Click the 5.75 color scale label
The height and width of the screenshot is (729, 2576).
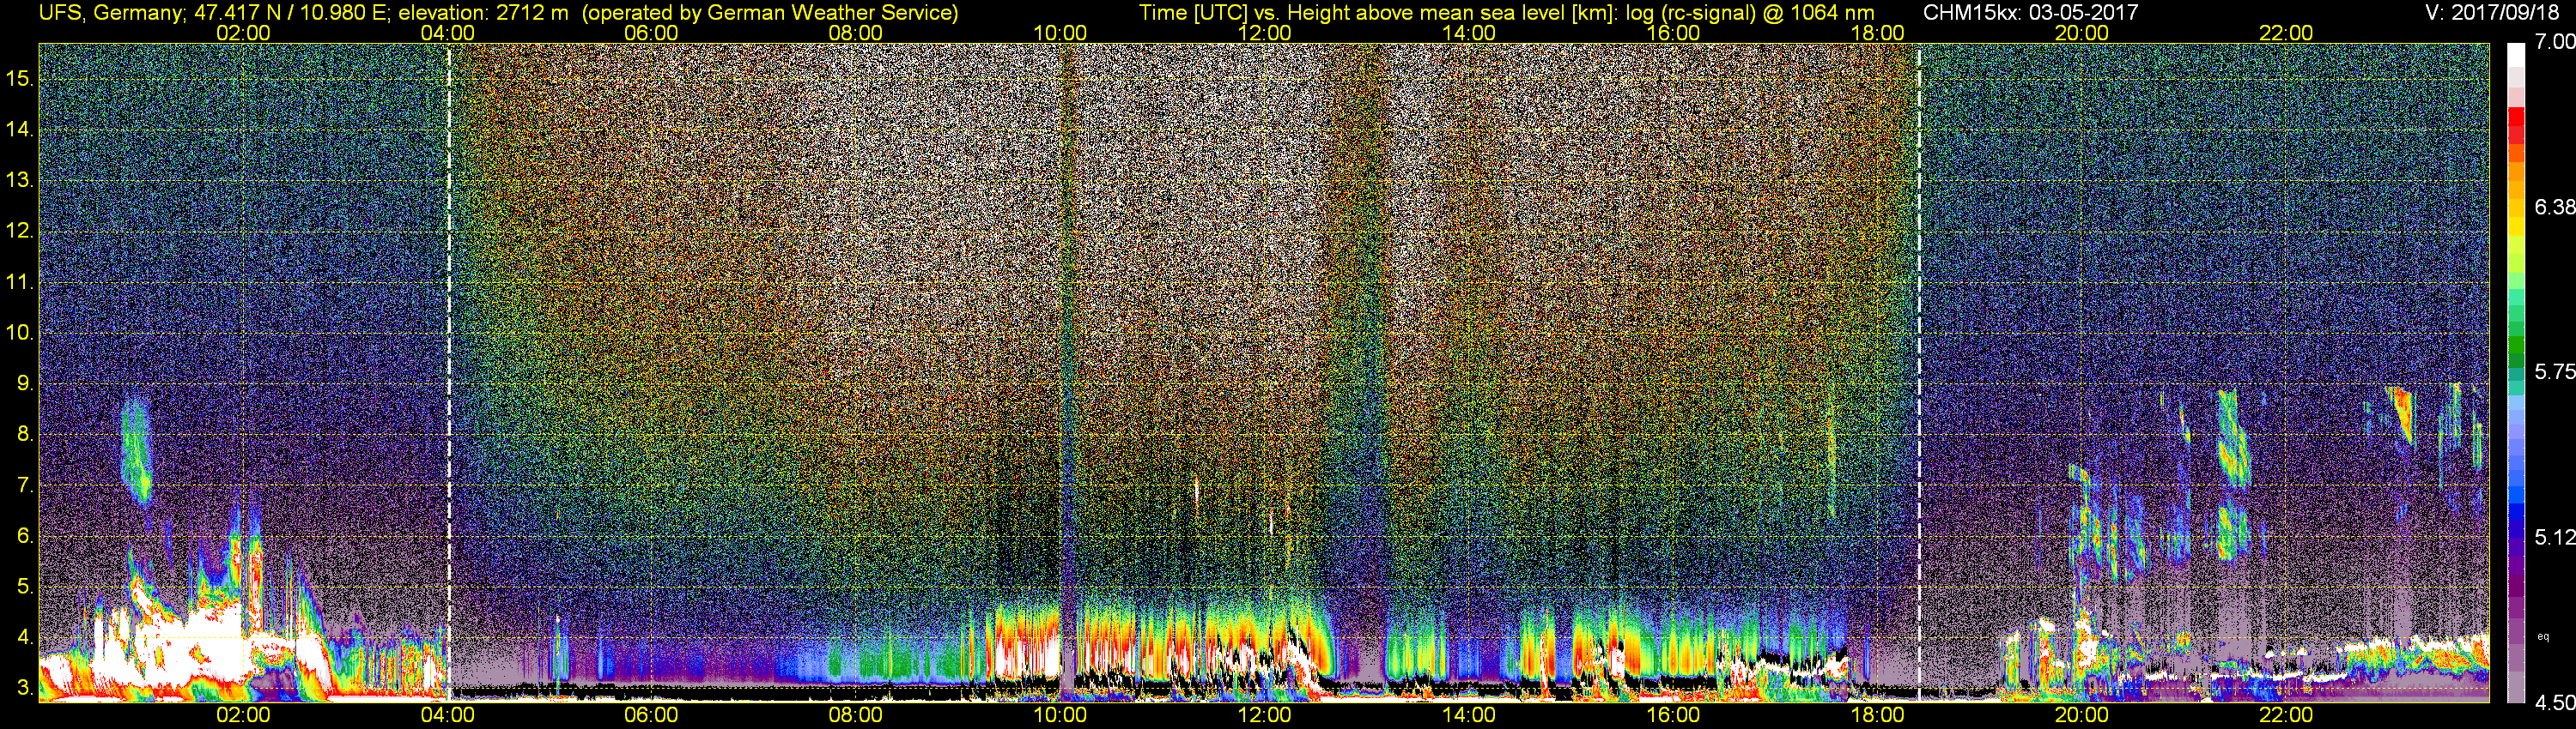(2554, 371)
